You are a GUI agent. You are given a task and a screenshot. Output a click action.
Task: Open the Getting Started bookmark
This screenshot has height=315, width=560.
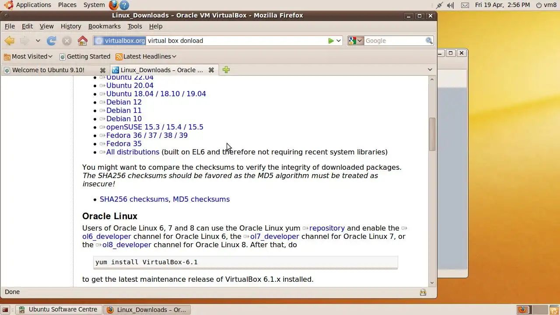tap(85, 56)
